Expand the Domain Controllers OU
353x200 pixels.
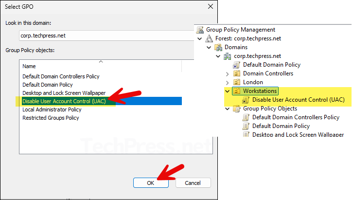[x=228, y=74]
